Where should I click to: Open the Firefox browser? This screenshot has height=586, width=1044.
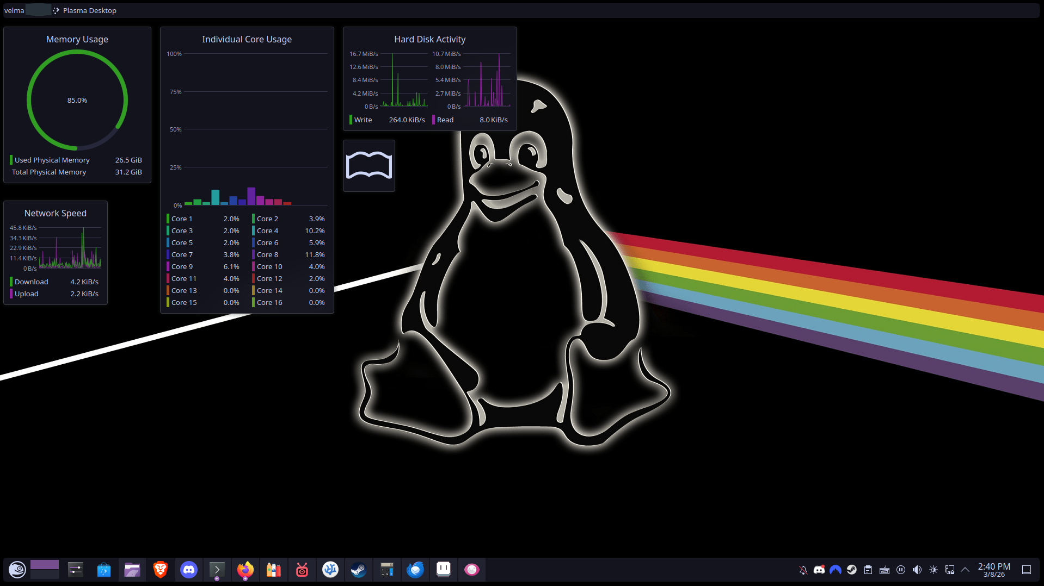tap(245, 570)
